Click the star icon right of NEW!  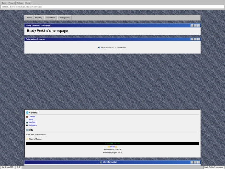coord(116,147)
